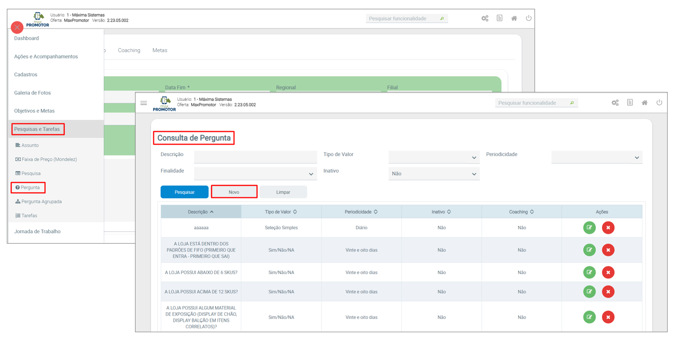Click the Descrição text input field

tap(255, 157)
